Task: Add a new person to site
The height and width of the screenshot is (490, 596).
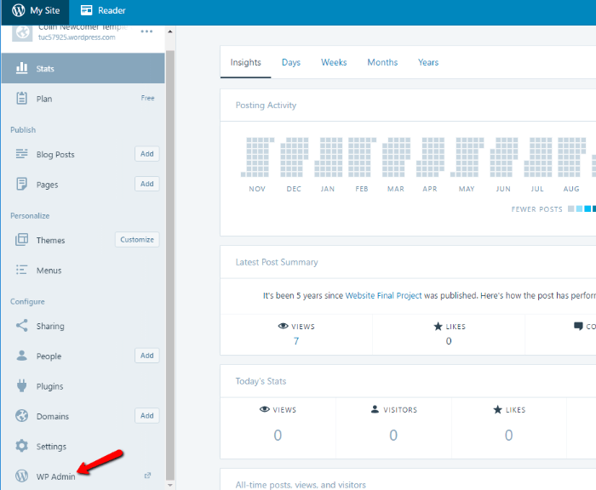Action: pos(147,355)
